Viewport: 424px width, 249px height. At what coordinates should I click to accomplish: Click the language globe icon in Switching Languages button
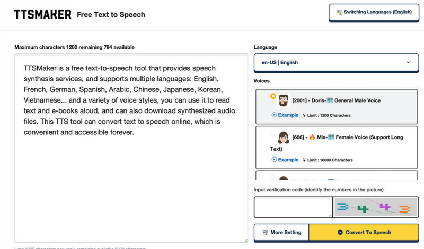[x=339, y=12]
